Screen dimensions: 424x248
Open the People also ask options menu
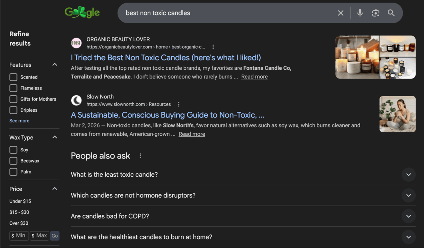(140, 155)
